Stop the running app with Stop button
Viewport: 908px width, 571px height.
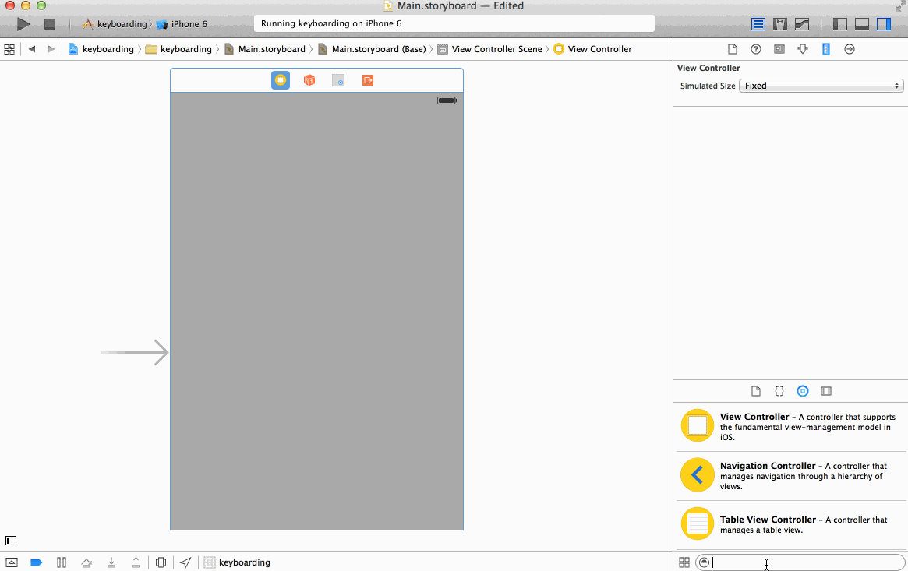tap(50, 23)
